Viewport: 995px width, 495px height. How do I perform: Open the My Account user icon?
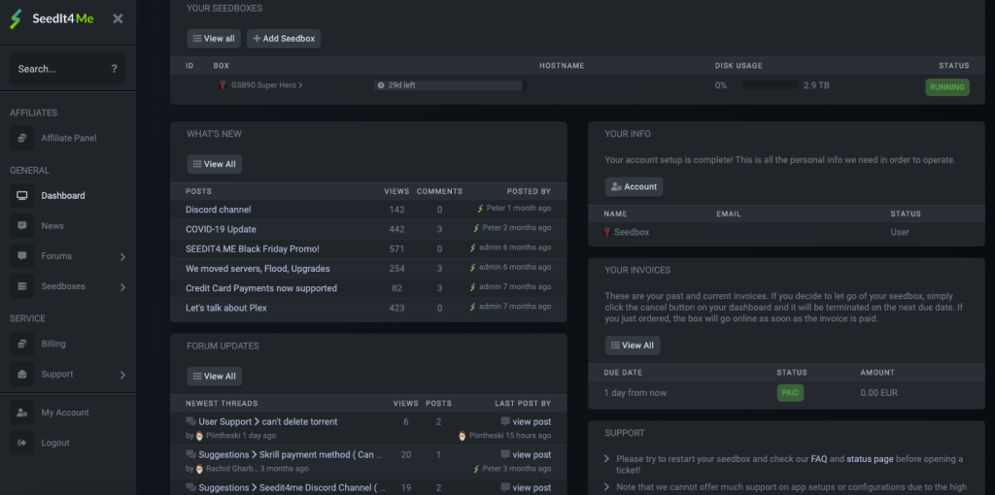click(22, 412)
